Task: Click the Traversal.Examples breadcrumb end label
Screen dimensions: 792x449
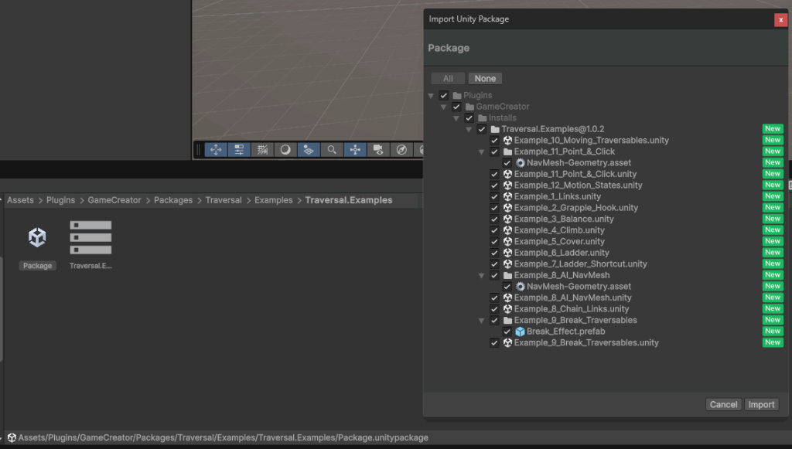Action: 349,200
